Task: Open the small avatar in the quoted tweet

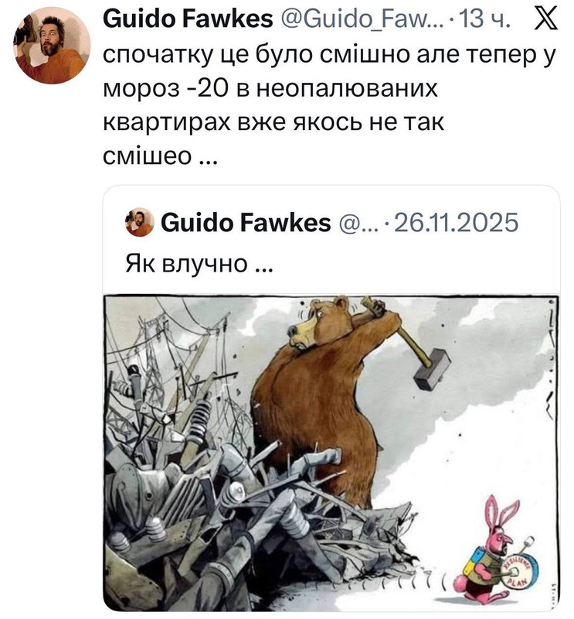Action: point(140,222)
